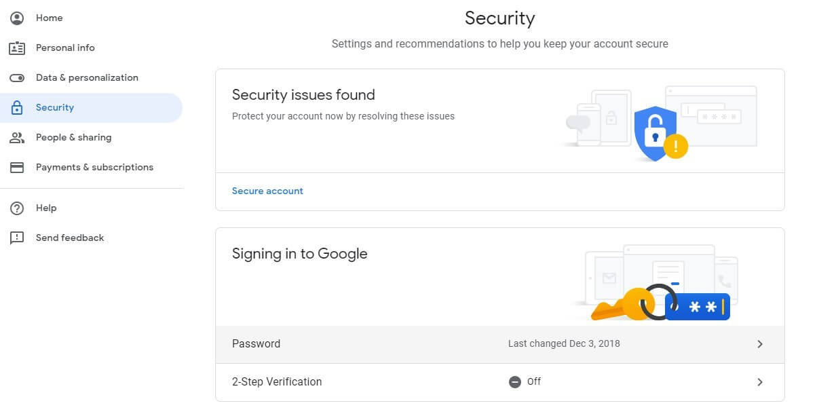Click the Security padlock icon in sidebar
The image size is (817, 414).
(x=17, y=107)
